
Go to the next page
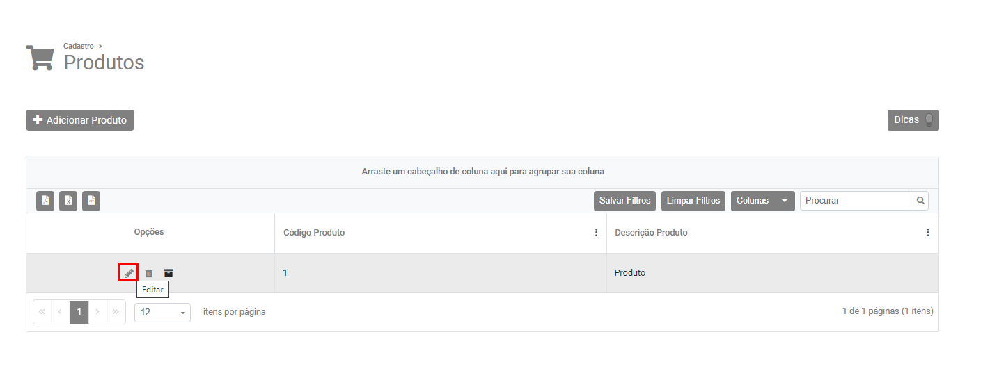point(97,312)
